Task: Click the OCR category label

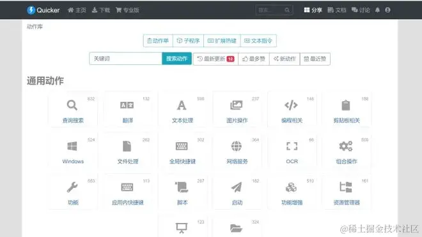Action: (292, 161)
